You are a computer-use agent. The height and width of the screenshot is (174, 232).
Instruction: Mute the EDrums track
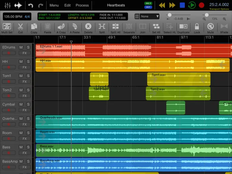click(x=21, y=47)
